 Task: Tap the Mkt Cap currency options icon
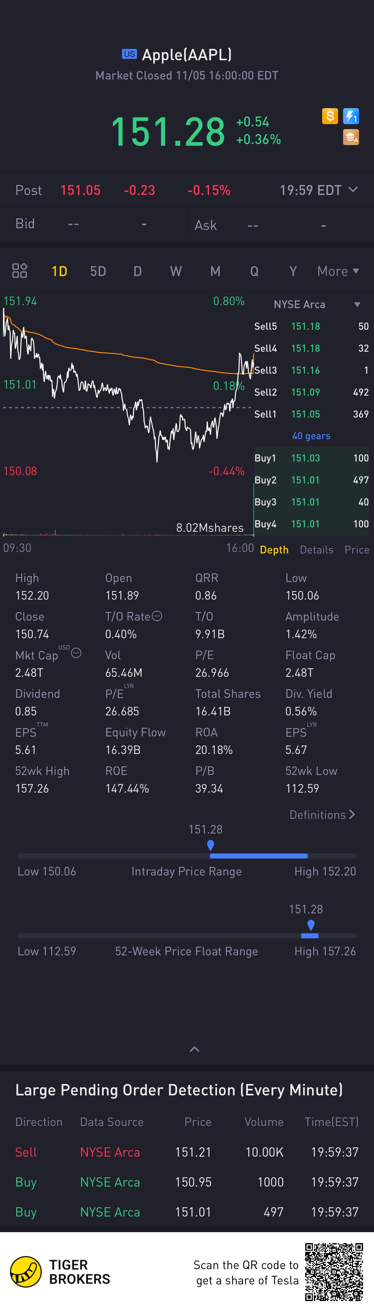(76, 653)
